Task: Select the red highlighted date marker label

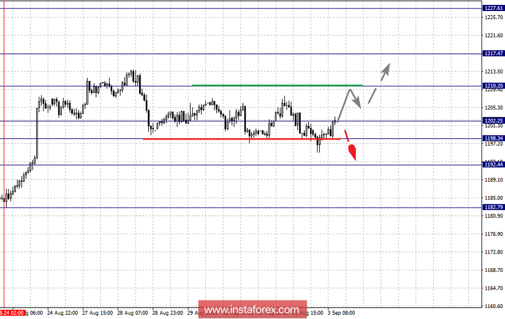Action: [x=12, y=313]
